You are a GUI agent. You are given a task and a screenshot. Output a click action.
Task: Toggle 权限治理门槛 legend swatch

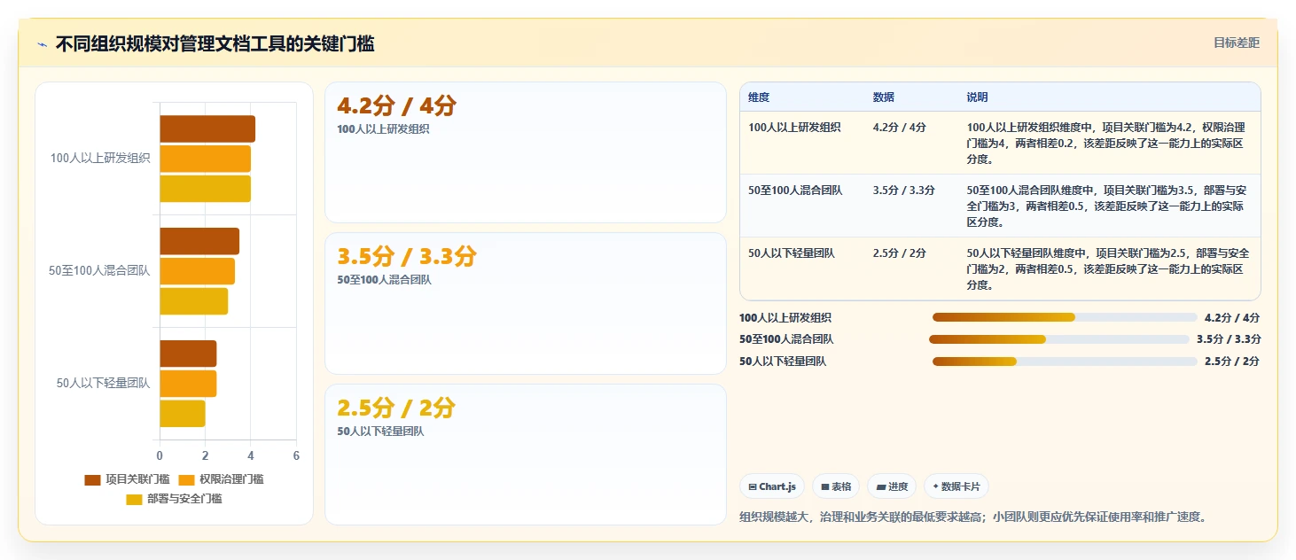click(x=186, y=479)
